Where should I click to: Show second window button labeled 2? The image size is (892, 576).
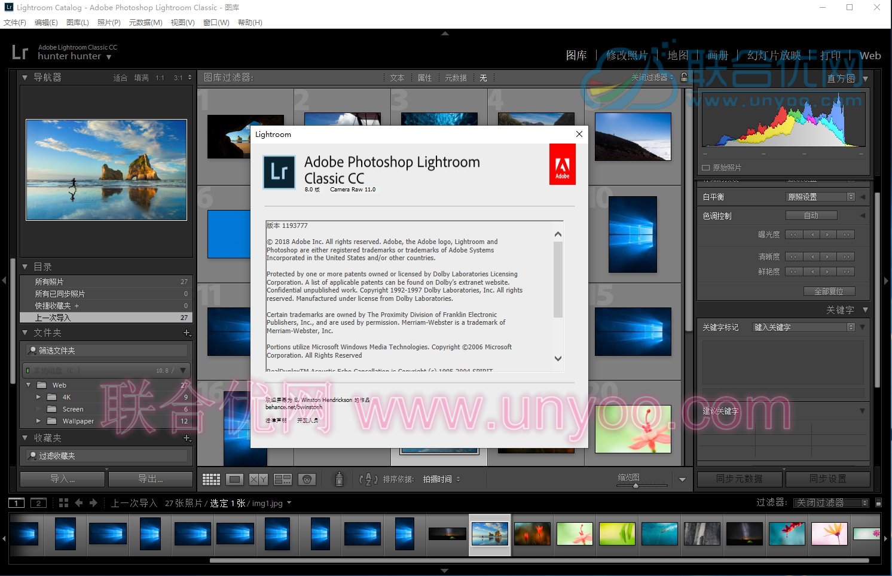click(38, 503)
